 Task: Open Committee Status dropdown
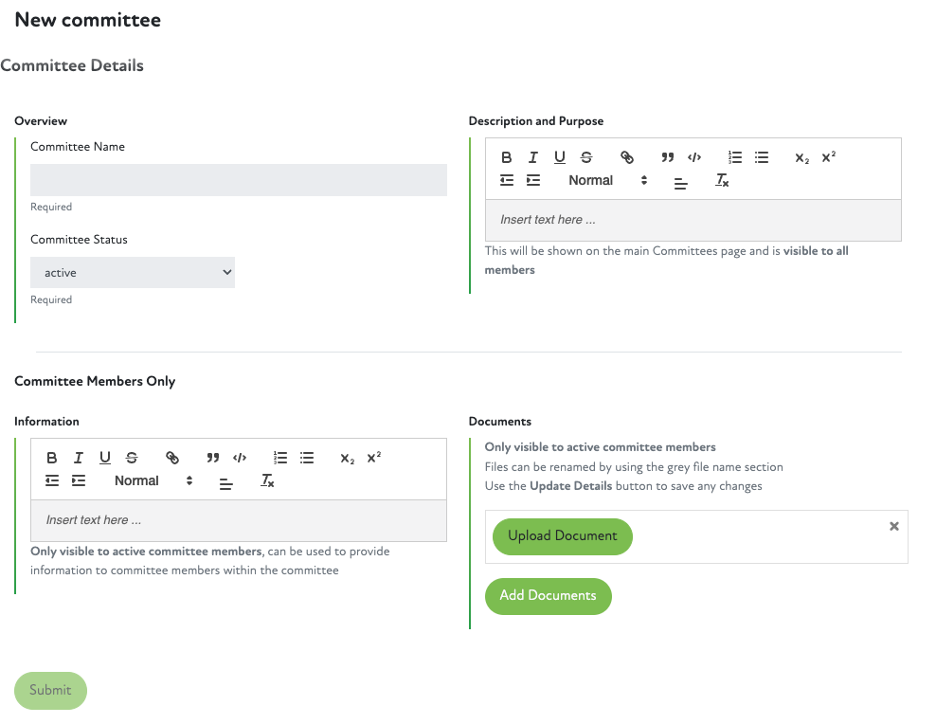click(133, 273)
